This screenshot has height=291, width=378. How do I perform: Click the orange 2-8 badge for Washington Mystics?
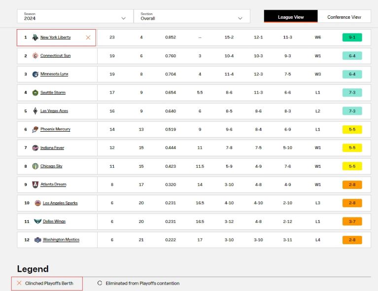click(352, 240)
